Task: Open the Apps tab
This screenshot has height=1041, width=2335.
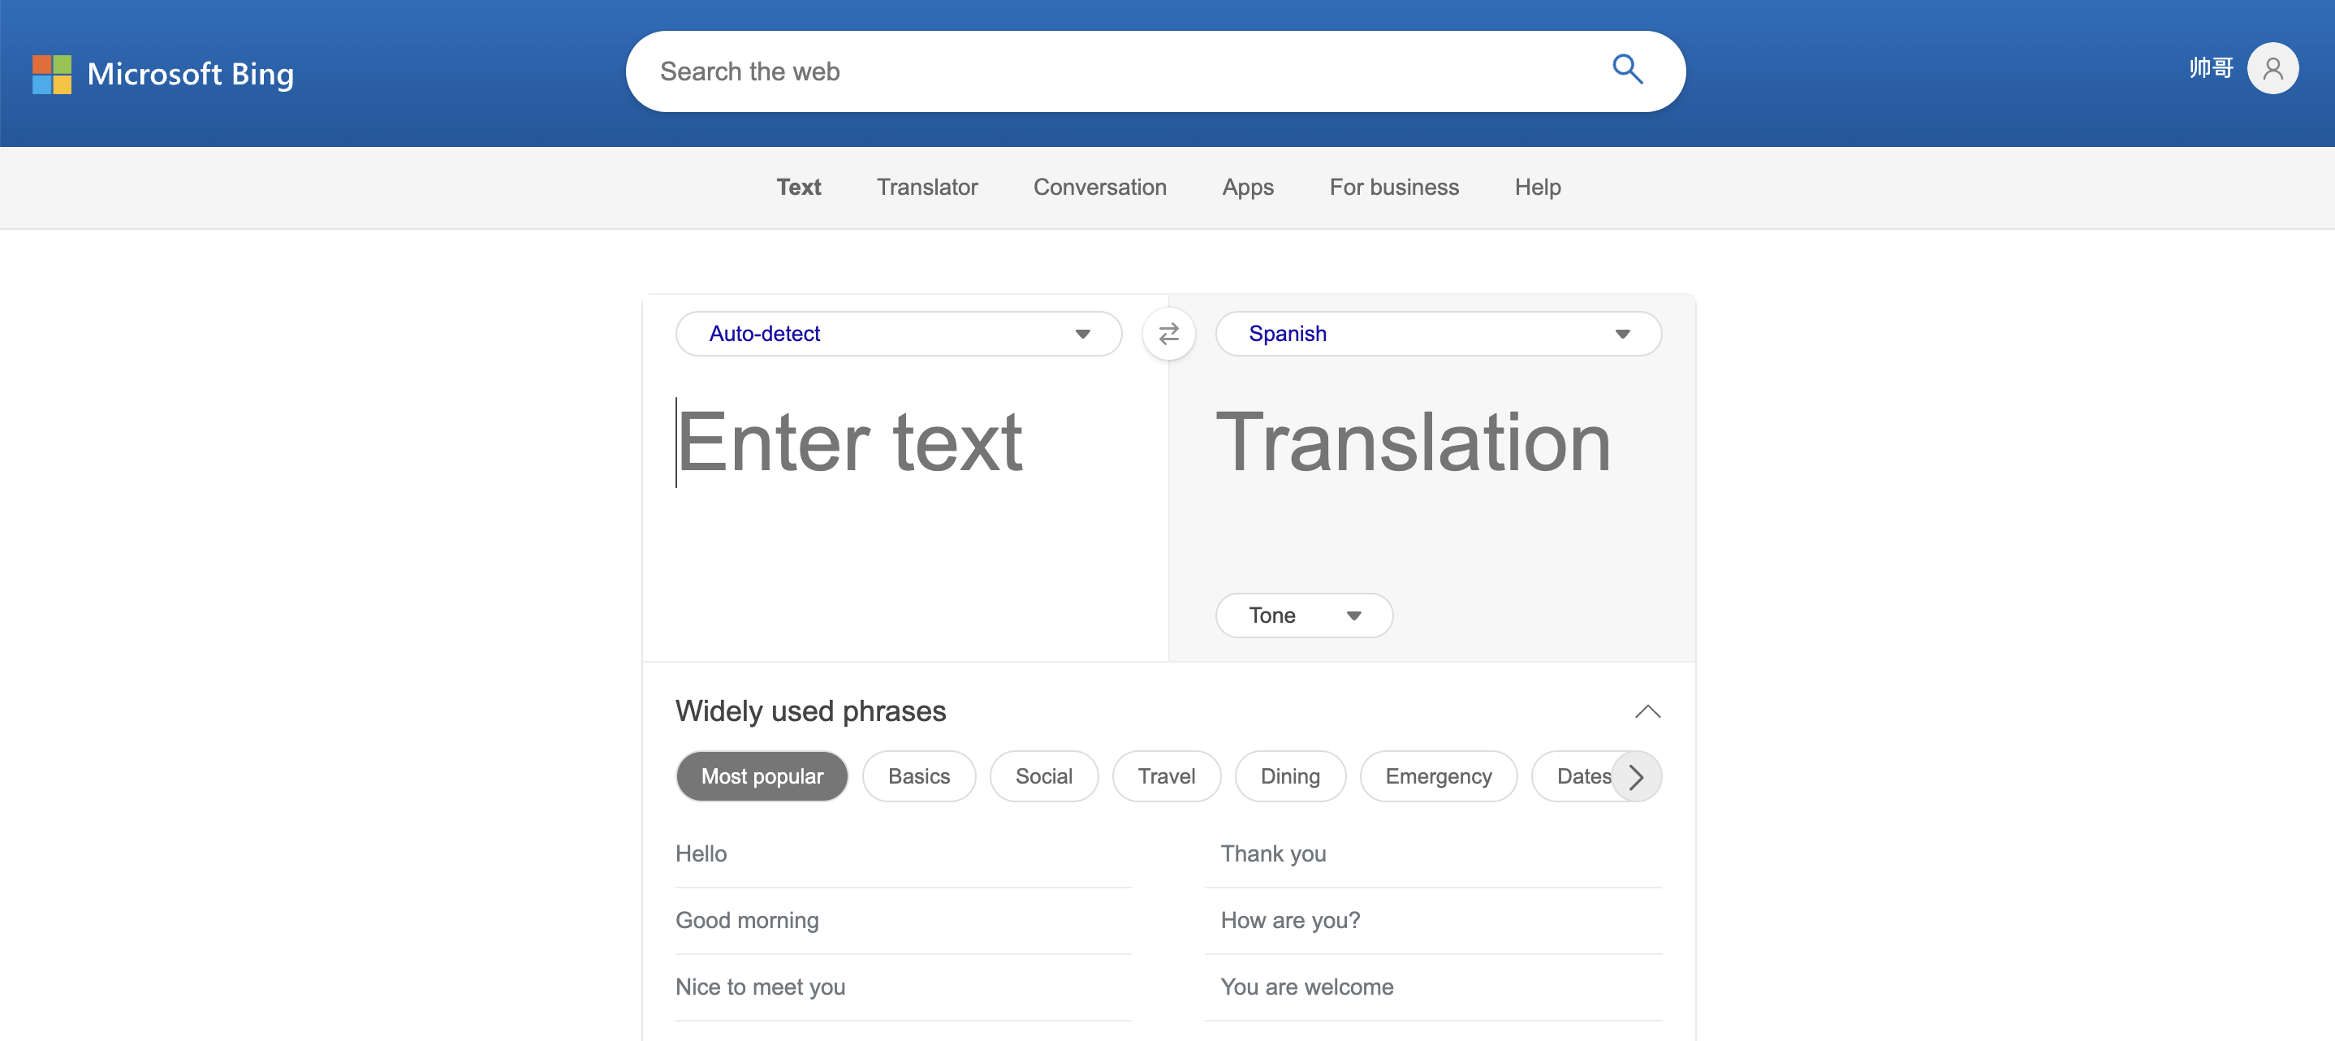Action: click(x=1247, y=188)
